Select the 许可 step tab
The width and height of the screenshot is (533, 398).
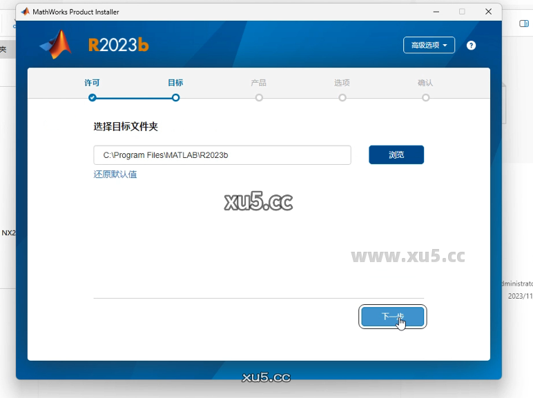(92, 83)
